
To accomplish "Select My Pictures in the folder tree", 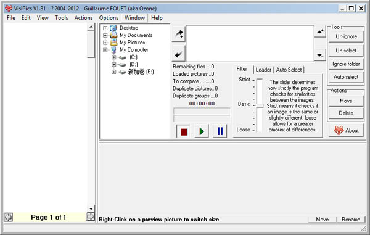I will pyautogui.click(x=132, y=43).
